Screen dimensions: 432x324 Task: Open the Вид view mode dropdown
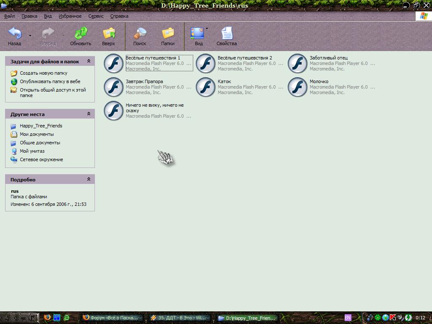click(x=207, y=29)
